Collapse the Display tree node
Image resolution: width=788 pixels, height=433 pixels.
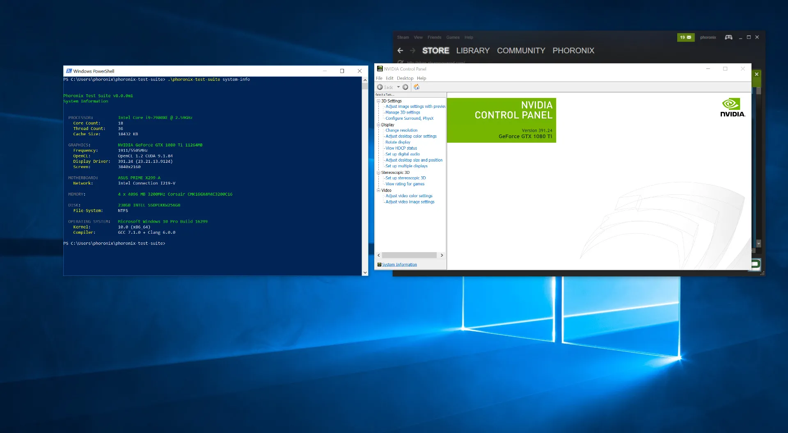click(x=378, y=125)
